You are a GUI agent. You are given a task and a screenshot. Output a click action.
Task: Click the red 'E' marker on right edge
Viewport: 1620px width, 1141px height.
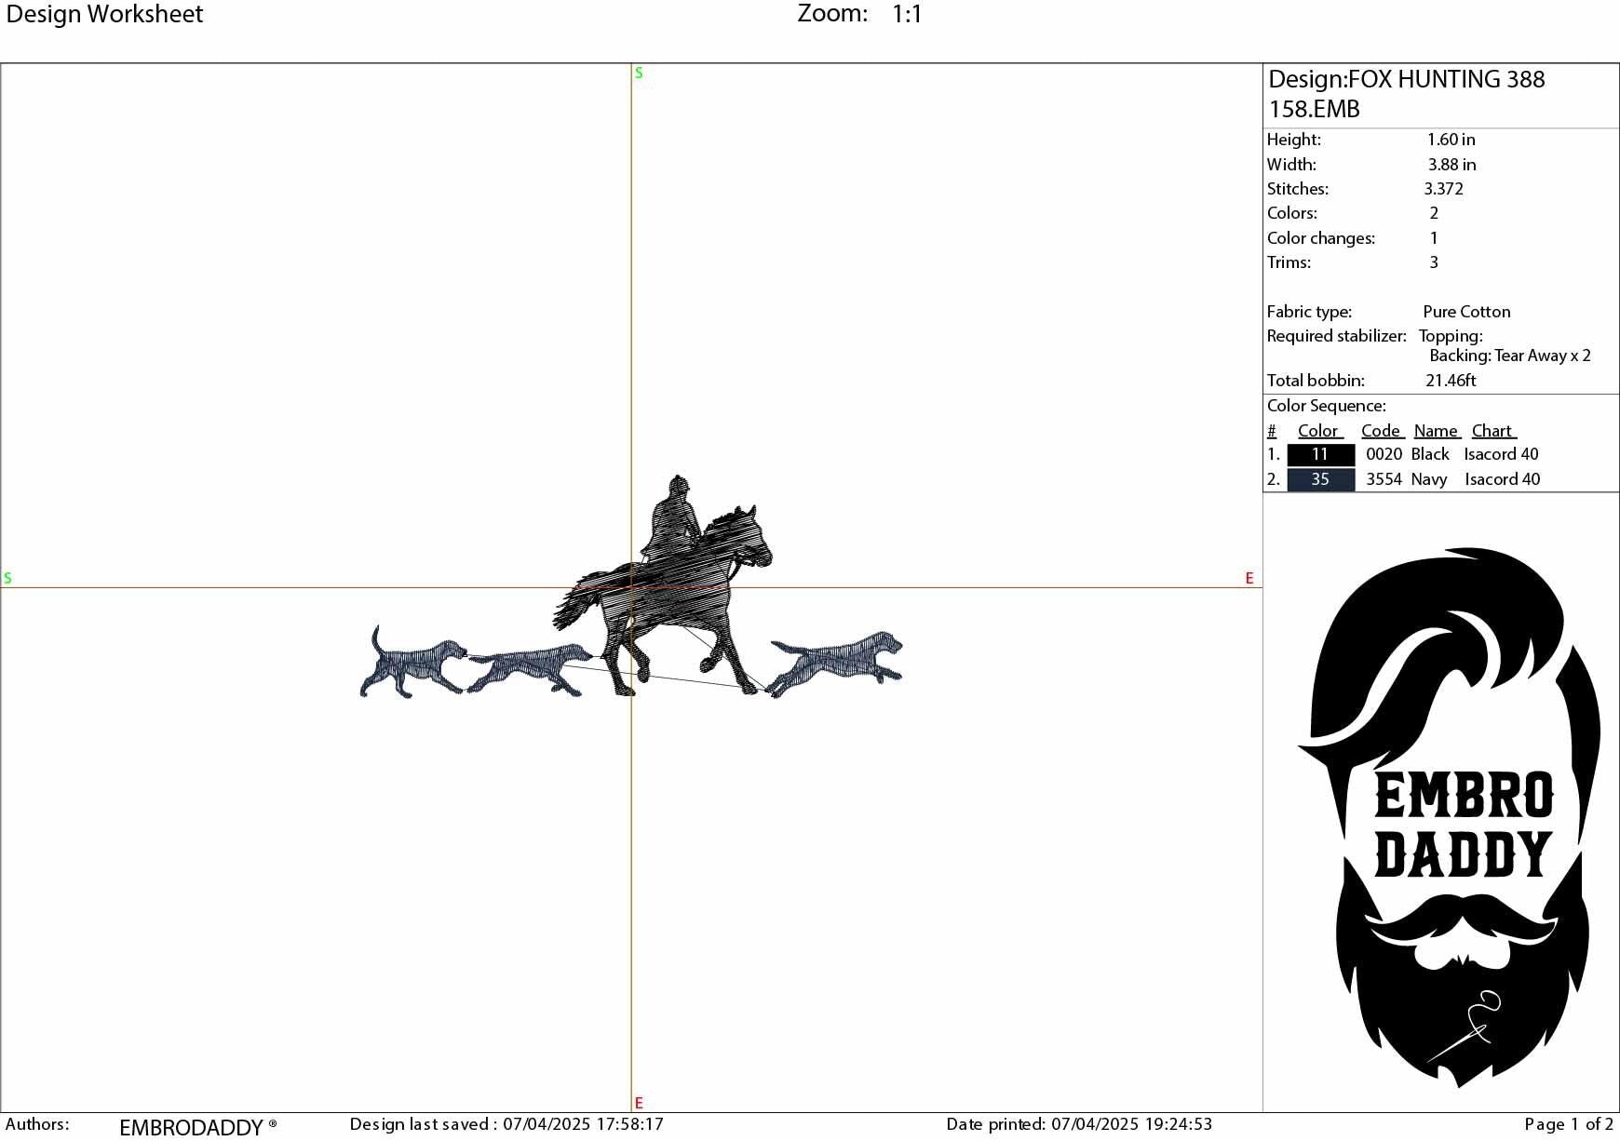coord(1249,578)
